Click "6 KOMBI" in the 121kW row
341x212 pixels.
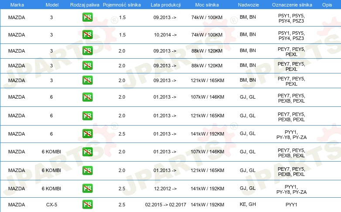click(51, 170)
